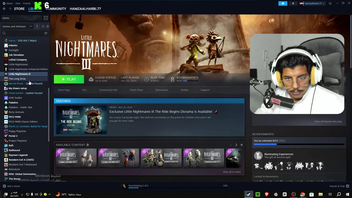Select Resident Evil 4 (2005) entry
The image size is (352, 198).
pos(21,160)
